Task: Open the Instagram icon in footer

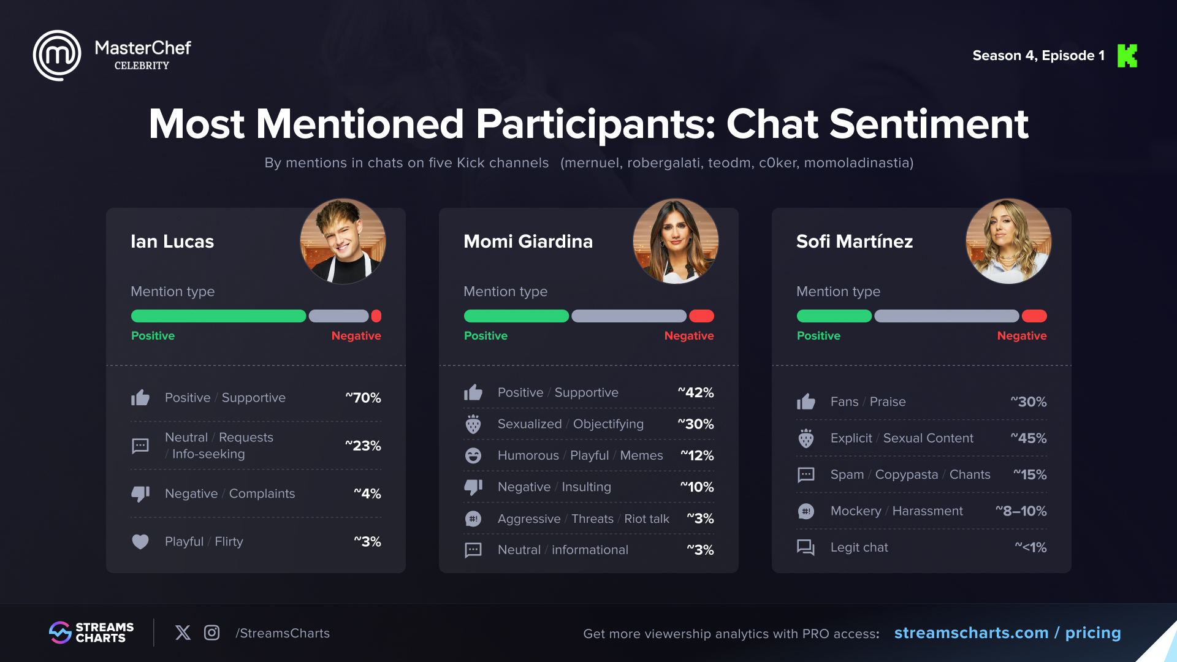Action: (211, 633)
